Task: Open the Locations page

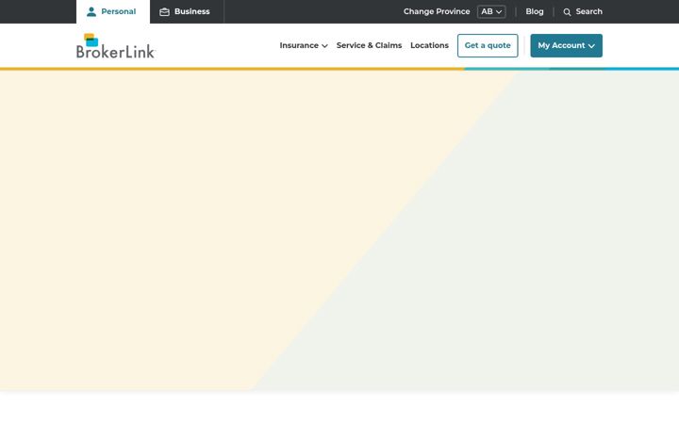Action: (x=429, y=45)
